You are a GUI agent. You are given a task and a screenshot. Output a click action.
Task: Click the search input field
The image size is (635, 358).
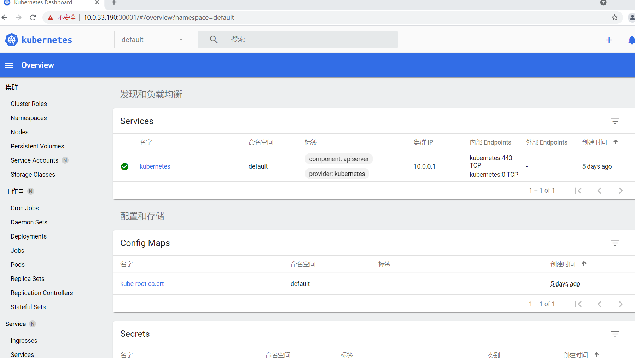point(298,40)
